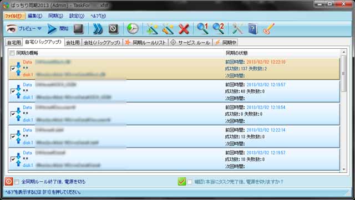Click the blue play Start icon
This screenshot has width=355, height=200.
(x=52, y=29)
